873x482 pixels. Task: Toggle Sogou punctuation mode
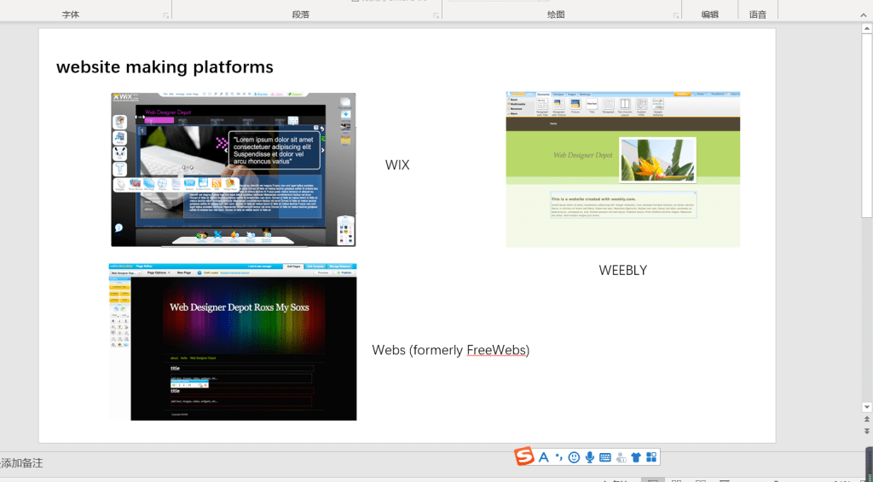pos(559,457)
